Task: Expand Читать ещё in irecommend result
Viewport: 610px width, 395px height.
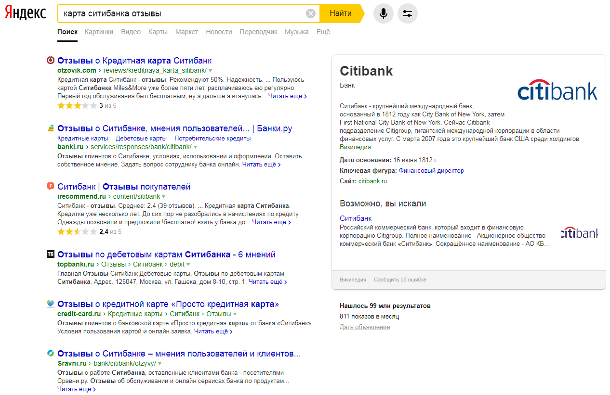Action: [x=272, y=222]
